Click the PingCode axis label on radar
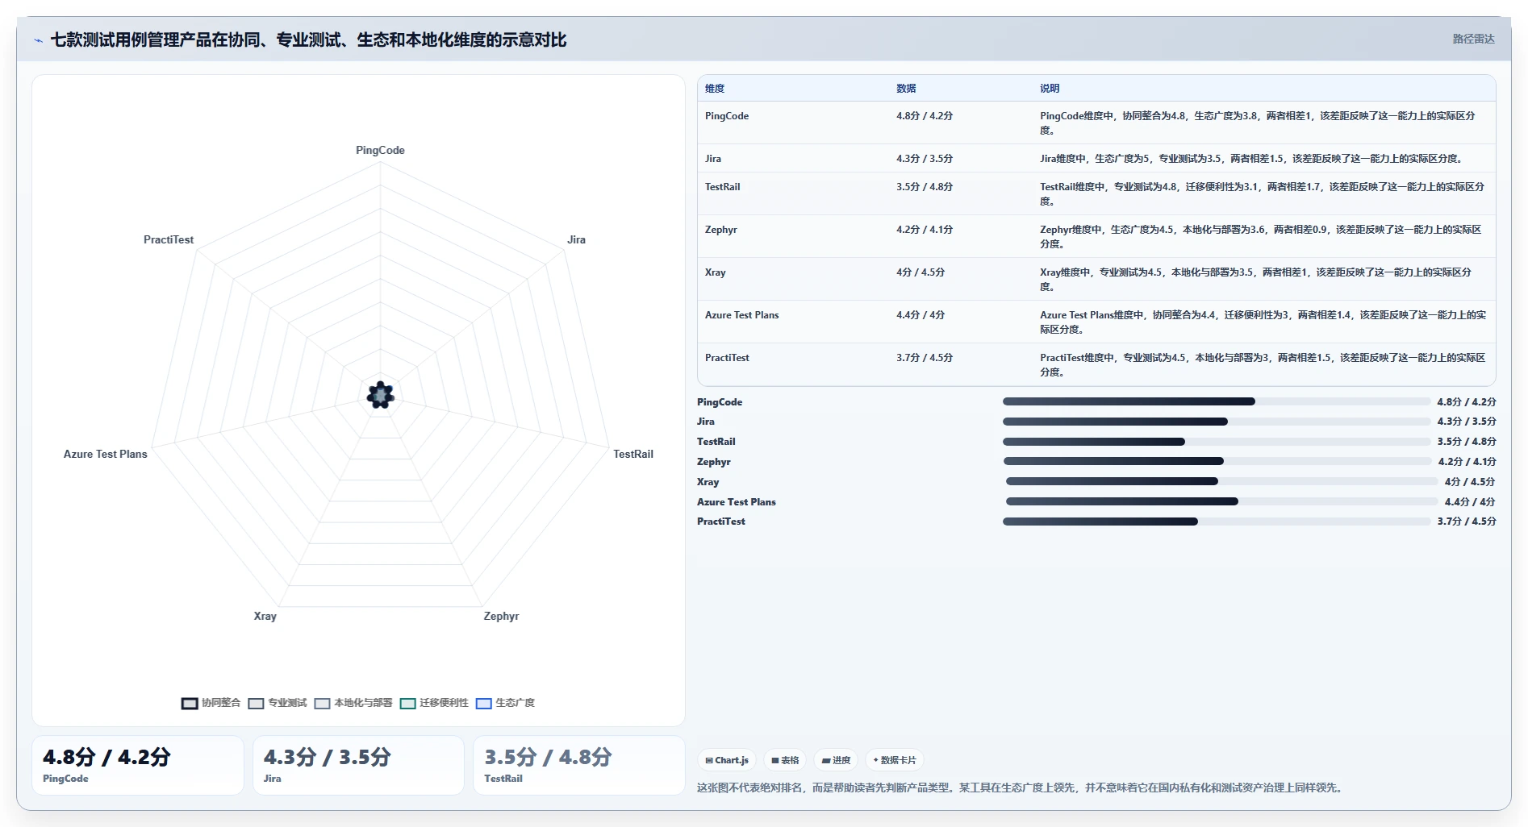 click(380, 150)
